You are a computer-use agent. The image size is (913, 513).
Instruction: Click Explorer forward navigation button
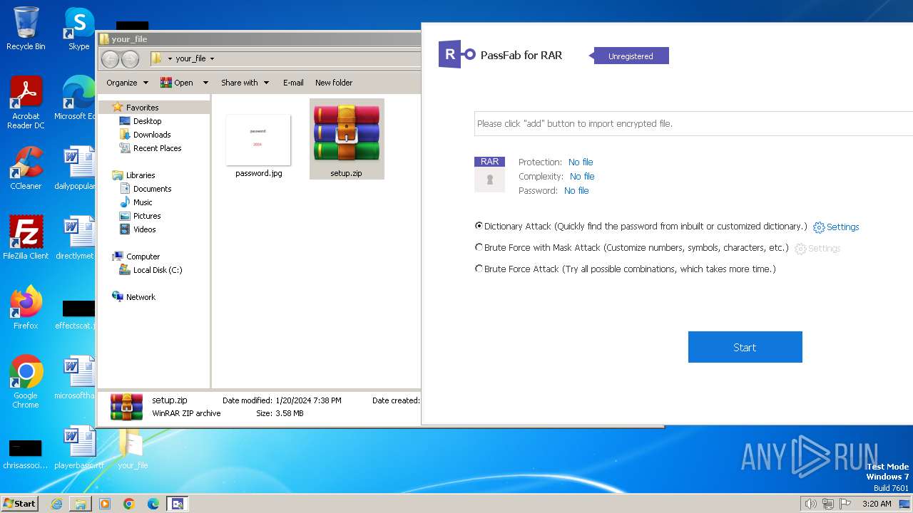click(x=130, y=59)
